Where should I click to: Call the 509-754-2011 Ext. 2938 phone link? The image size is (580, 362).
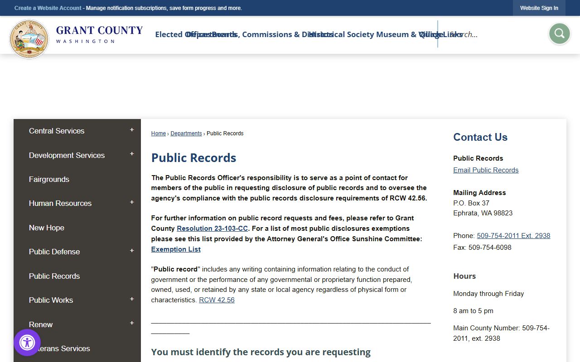(513, 236)
